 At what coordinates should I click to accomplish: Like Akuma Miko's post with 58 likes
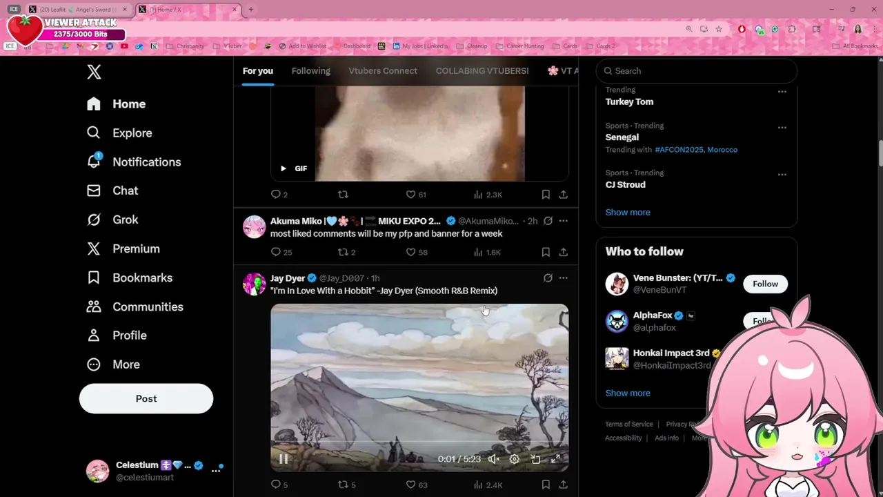[416, 252]
